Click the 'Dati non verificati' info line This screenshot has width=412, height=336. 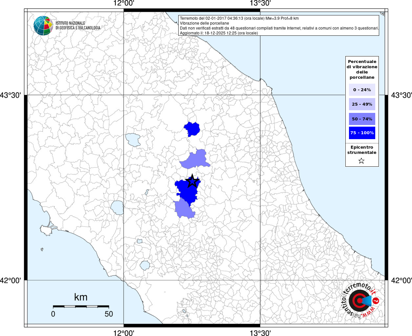click(x=279, y=28)
